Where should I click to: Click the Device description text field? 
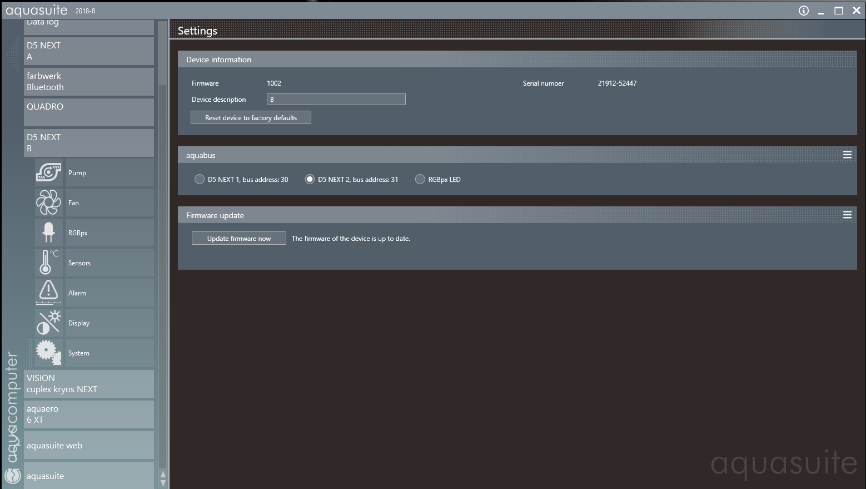click(x=336, y=99)
